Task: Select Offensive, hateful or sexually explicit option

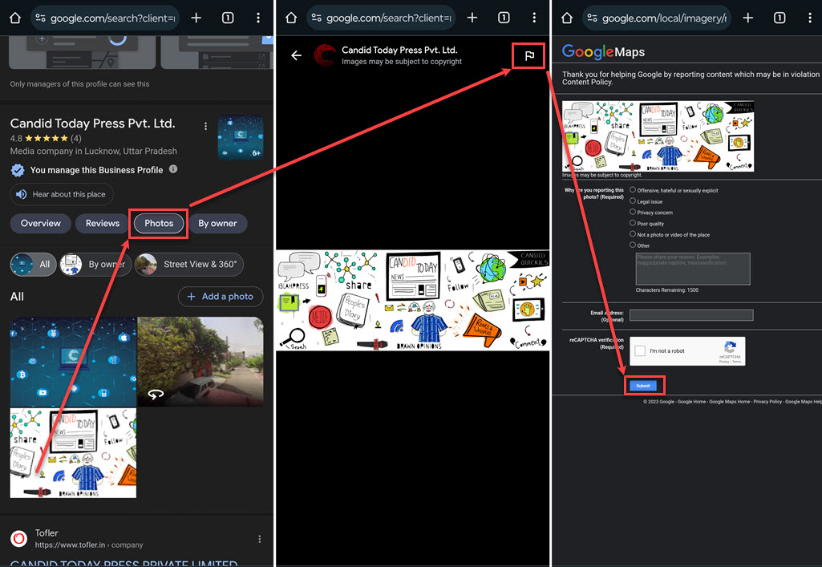Action: tap(633, 190)
